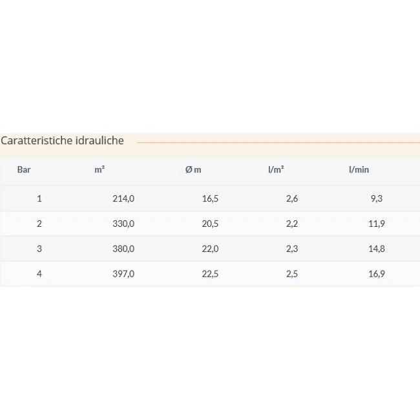This screenshot has height=420, width=420.
Task: Select the l/min column header
Action: tap(359, 169)
